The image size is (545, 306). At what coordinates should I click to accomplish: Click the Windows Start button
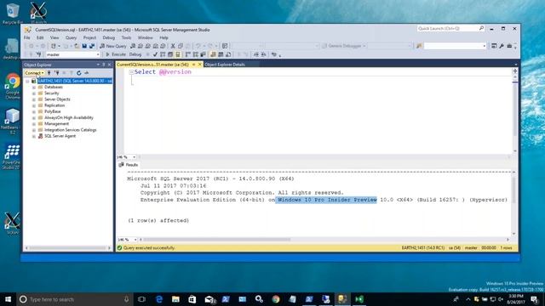[x=8, y=299]
